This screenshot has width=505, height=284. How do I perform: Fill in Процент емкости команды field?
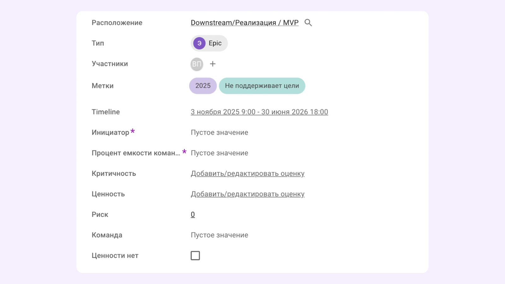219,153
